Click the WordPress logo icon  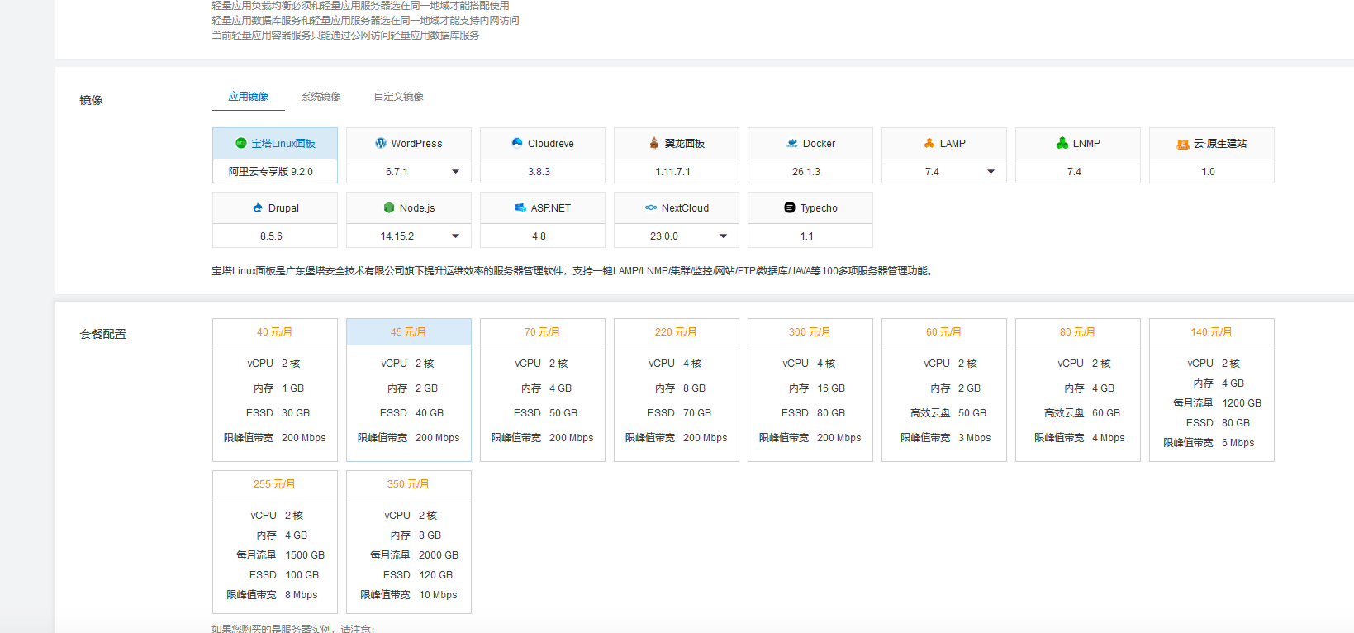point(381,143)
